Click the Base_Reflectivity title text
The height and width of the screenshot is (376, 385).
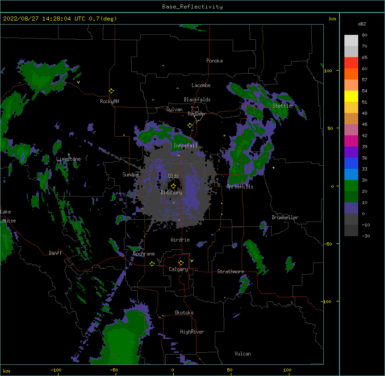point(192,7)
